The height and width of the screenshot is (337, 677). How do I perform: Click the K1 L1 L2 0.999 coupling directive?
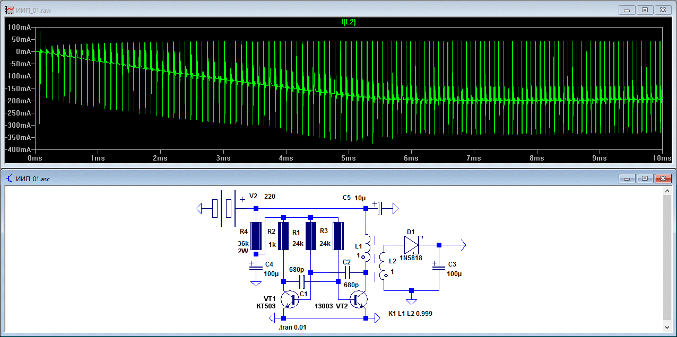[410, 314]
